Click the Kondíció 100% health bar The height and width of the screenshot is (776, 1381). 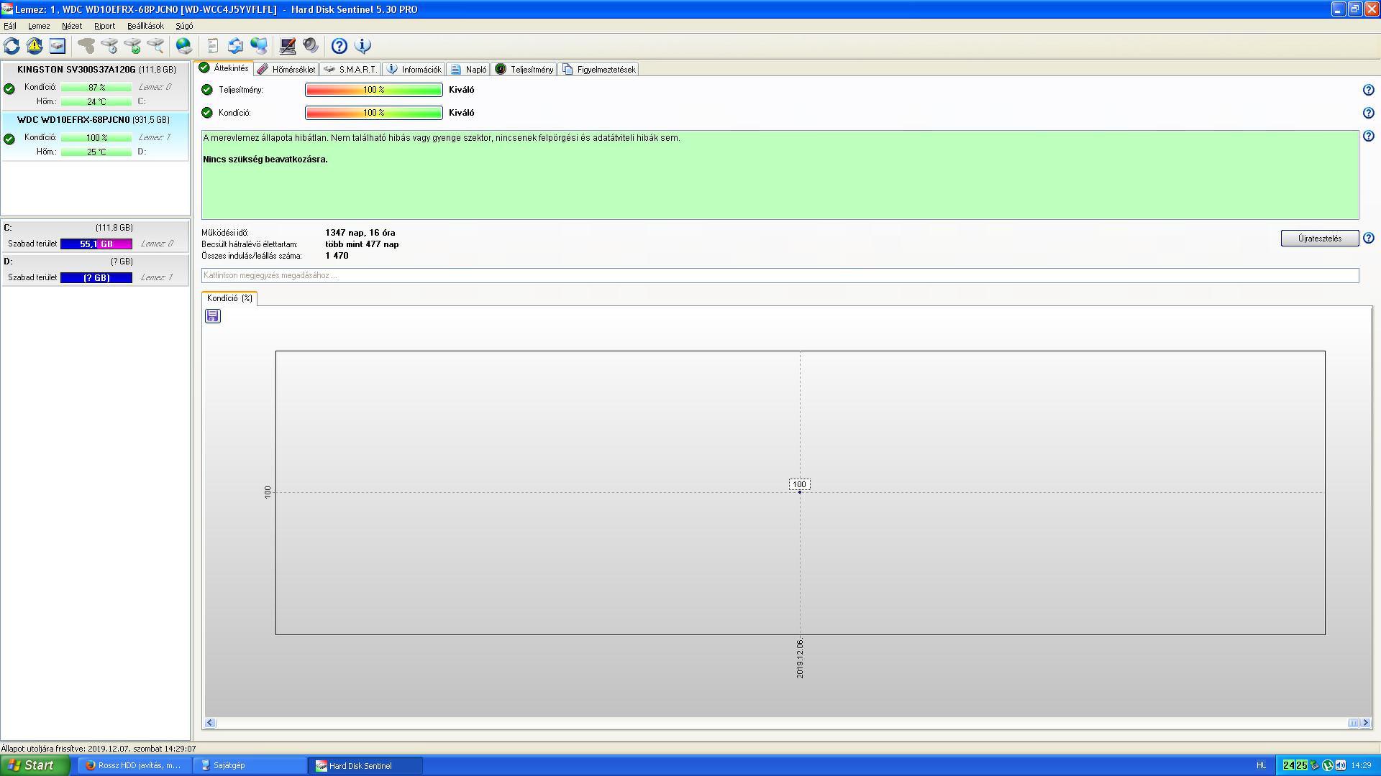pos(373,113)
